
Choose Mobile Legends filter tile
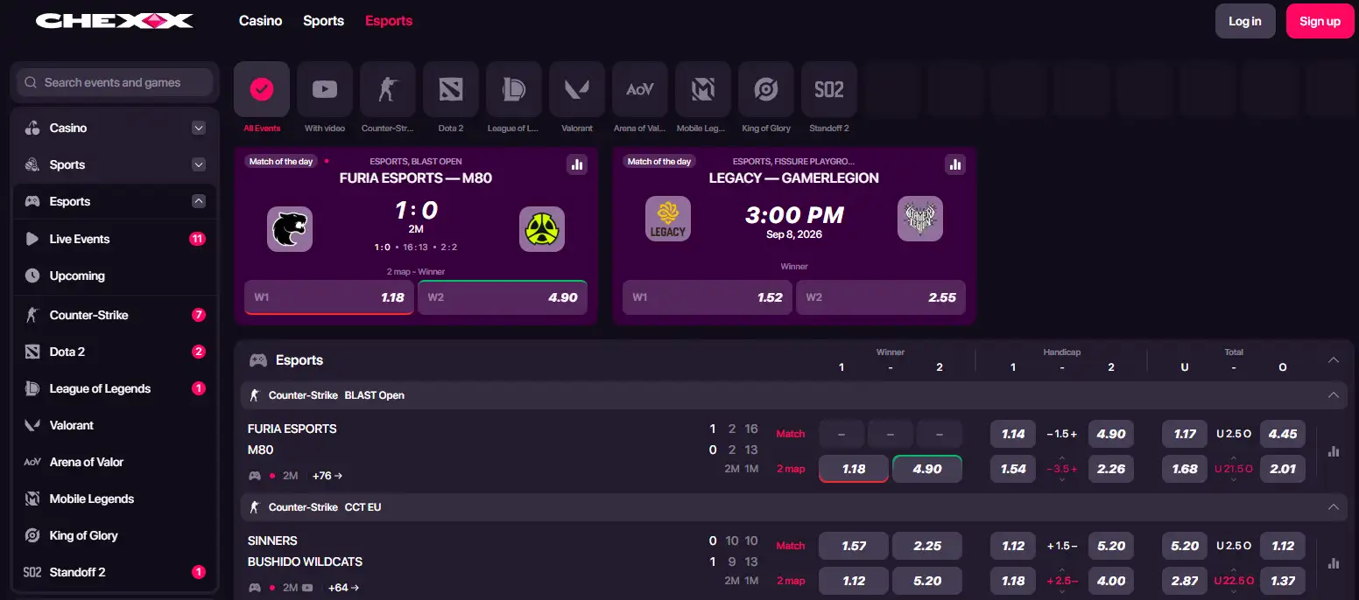click(x=703, y=89)
